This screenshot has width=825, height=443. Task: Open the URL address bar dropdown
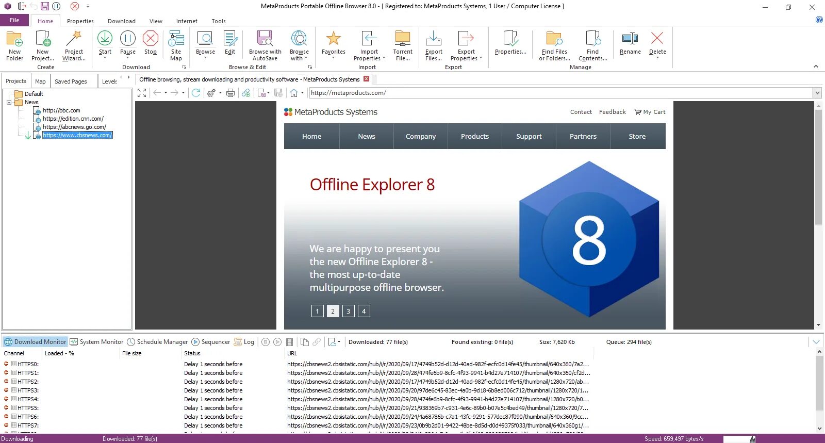pos(817,93)
